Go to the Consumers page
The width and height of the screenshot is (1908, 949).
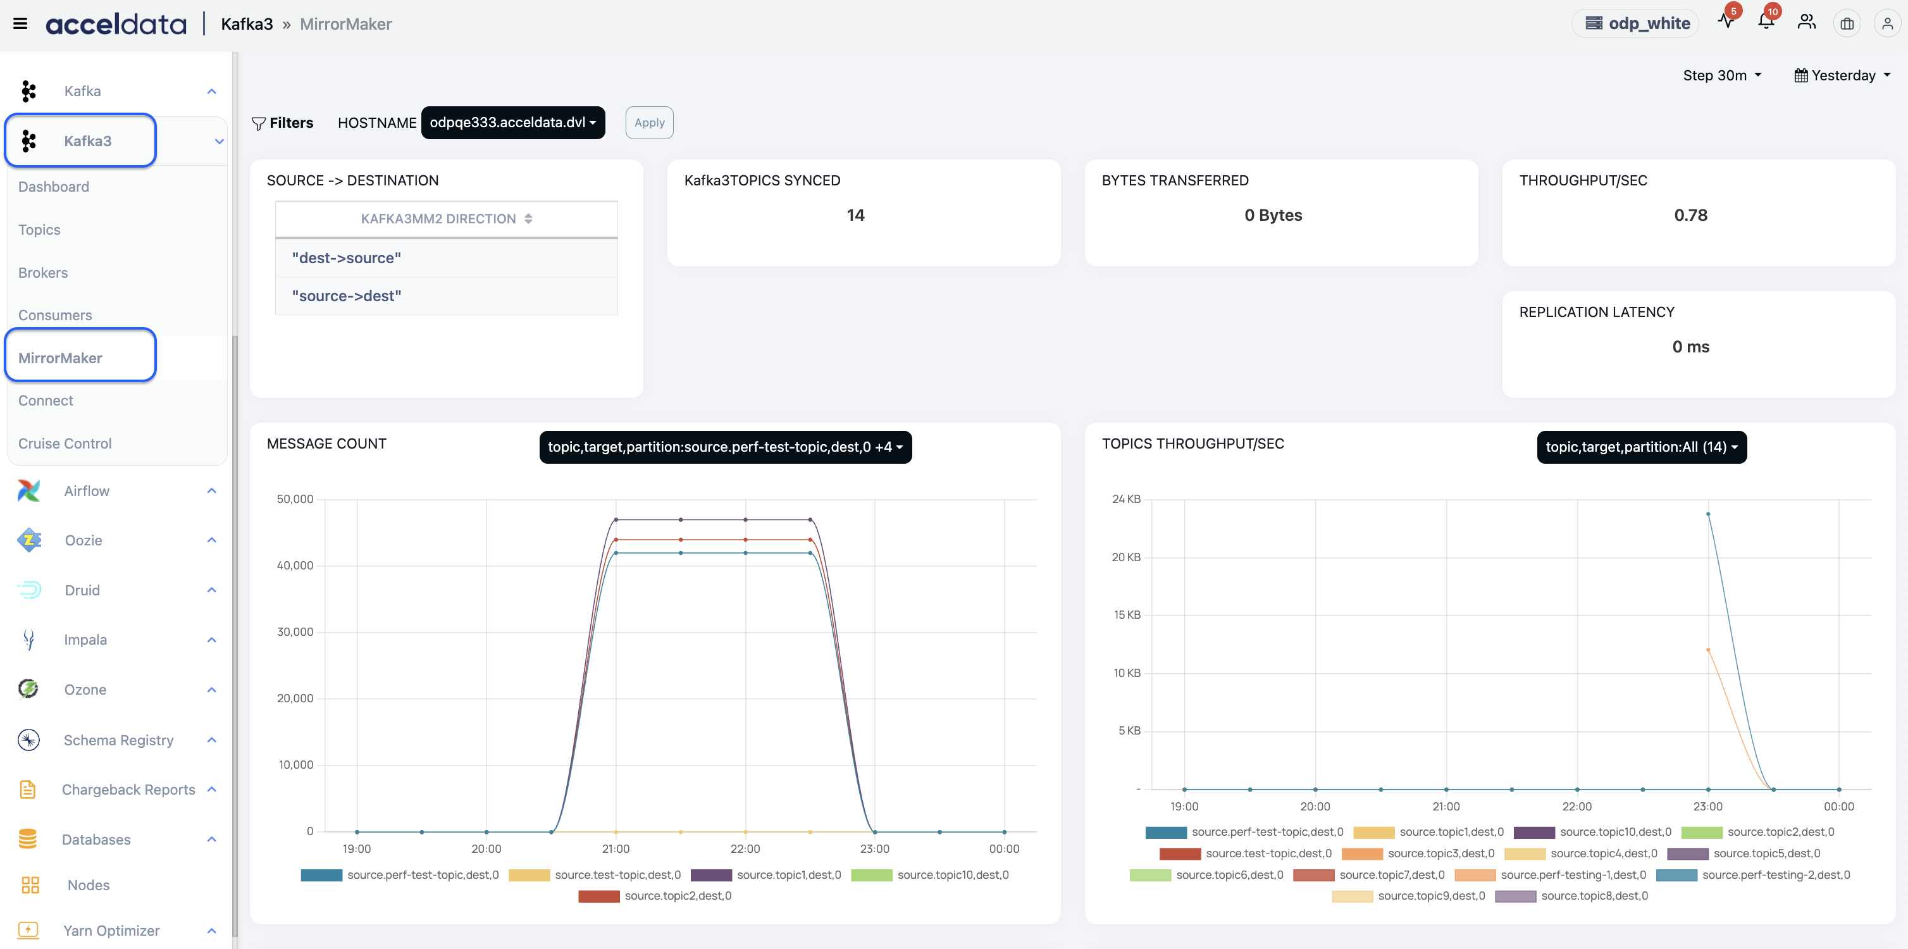coord(56,315)
